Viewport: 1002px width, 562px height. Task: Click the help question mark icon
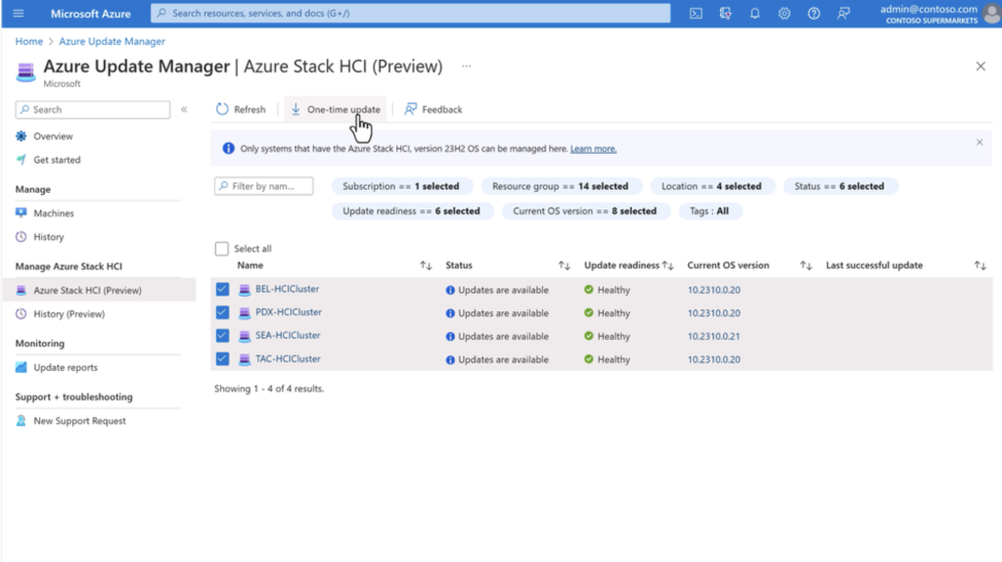tap(813, 14)
